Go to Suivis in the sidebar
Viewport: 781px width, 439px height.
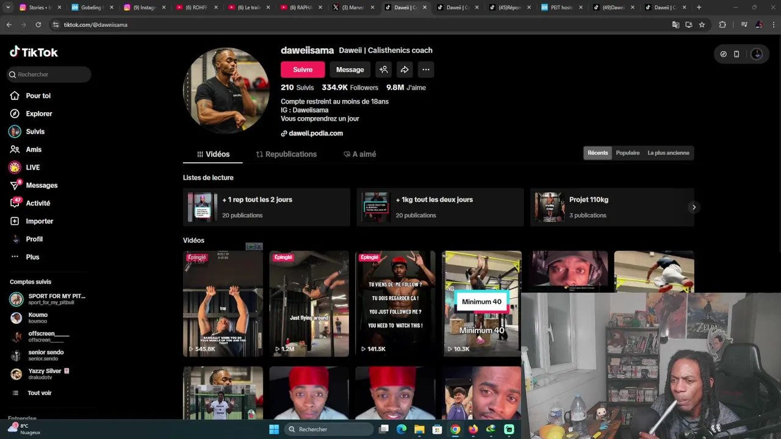point(35,132)
